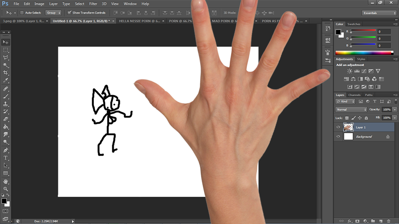Expand the Essentials workspace dropdown
Image resolution: width=399 pixels, height=224 pixels.
(379, 13)
